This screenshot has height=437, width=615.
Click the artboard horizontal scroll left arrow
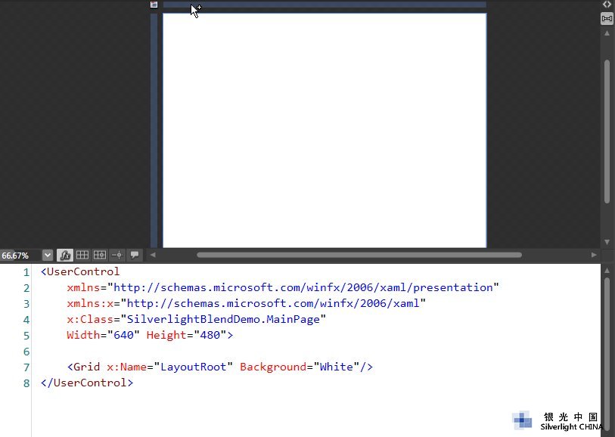tap(153, 255)
